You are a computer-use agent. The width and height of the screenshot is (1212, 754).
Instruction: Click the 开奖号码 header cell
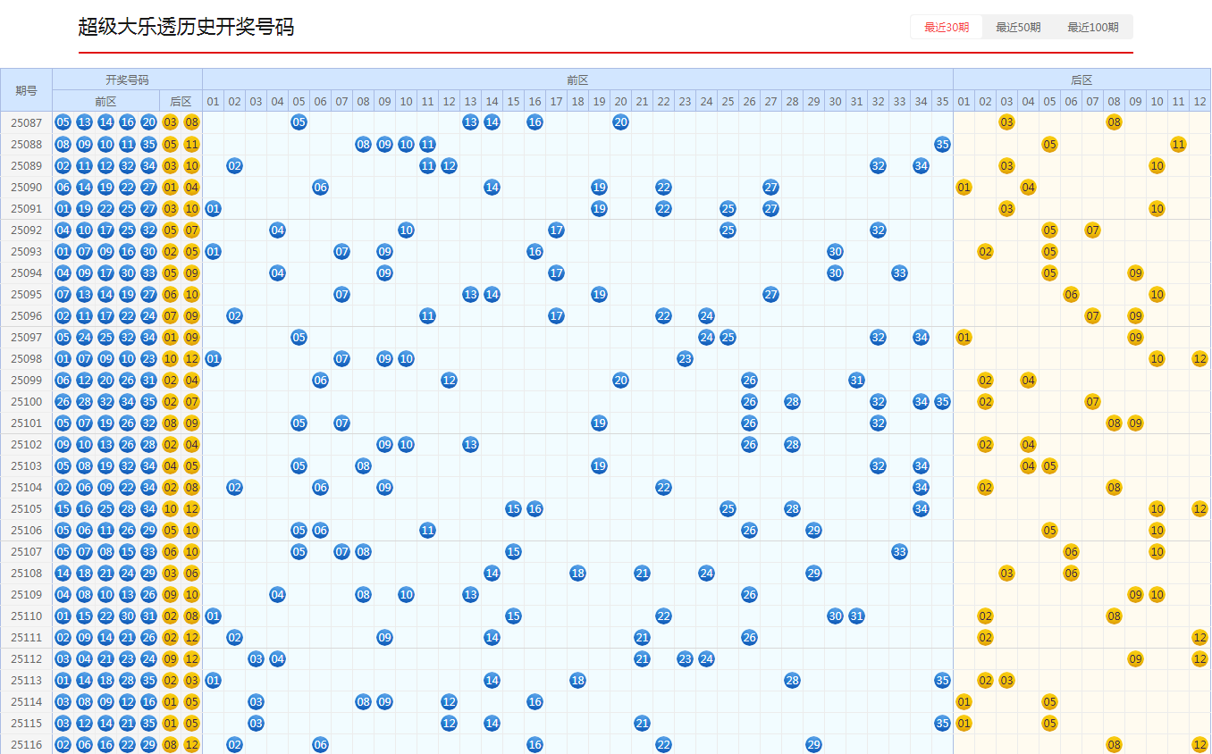127,80
